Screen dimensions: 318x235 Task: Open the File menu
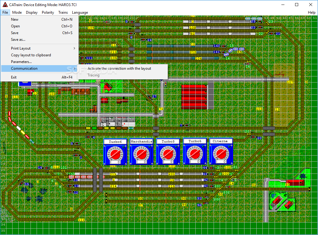[5, 12]
